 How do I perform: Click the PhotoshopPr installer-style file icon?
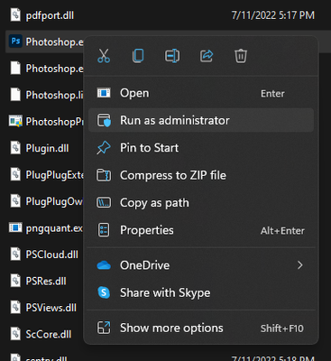click(15, 121)
